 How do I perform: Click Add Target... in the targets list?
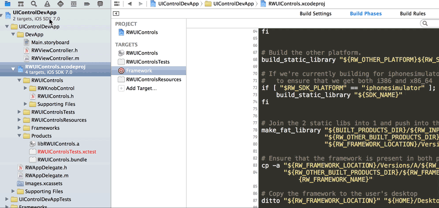coord(141,88)
